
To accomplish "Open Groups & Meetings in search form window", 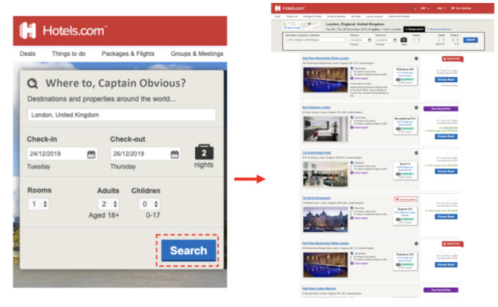I will pyautogui.click(x=197, y=54).
